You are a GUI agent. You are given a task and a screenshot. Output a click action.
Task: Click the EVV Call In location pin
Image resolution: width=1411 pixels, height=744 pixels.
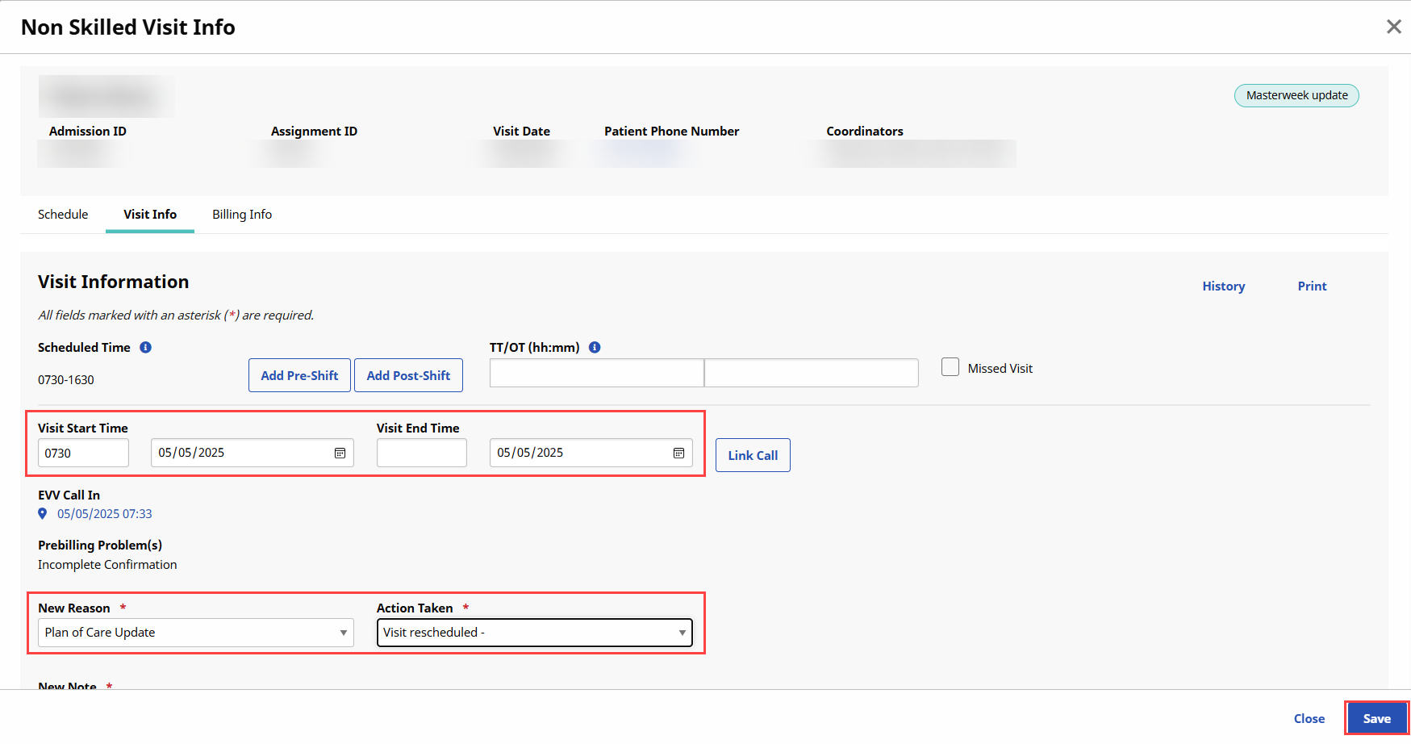pos(43,513)
